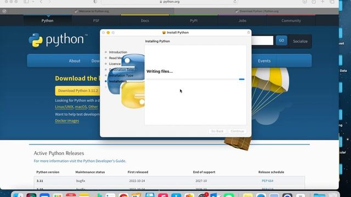The image size is (351, 197).
Task: Click the Installing Python heading in the installer
Action: click(x=157, y=42)
